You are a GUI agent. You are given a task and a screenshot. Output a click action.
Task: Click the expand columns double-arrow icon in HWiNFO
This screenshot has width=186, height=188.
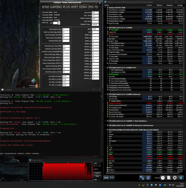pos(106,178)
